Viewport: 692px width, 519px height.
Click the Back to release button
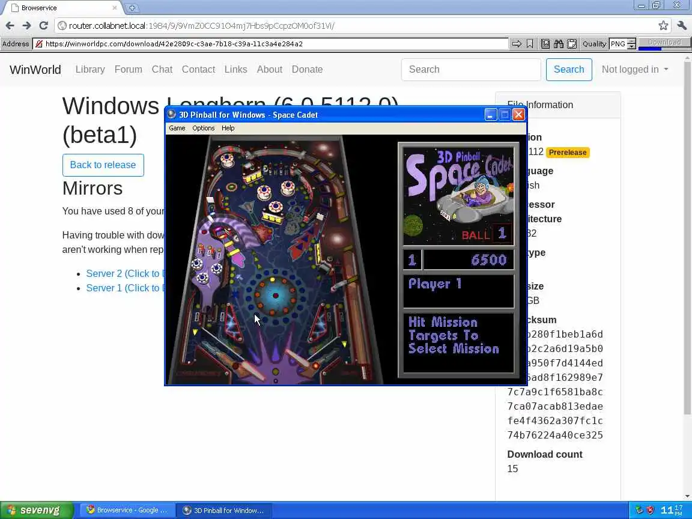coord(103,165)
